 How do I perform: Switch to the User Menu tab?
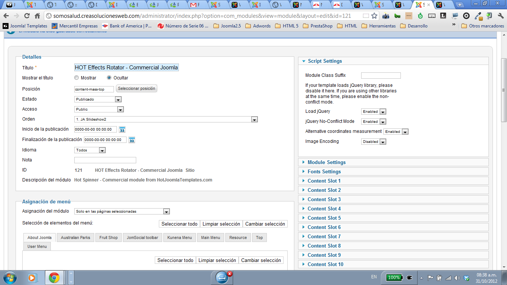click(37, 246)
